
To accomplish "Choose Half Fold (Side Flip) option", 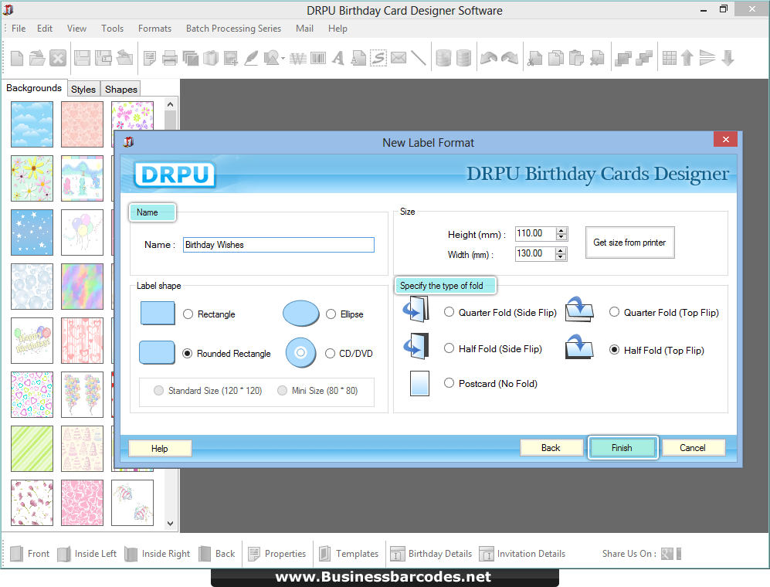I will [x=449, y=348].
